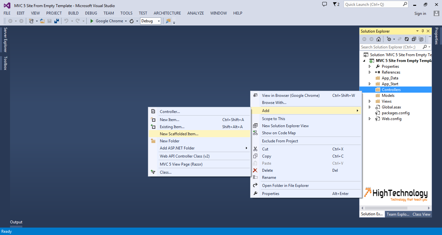Open the Output window tab
Viewport: 442px width, 235px height.
(x=16, y=222)
